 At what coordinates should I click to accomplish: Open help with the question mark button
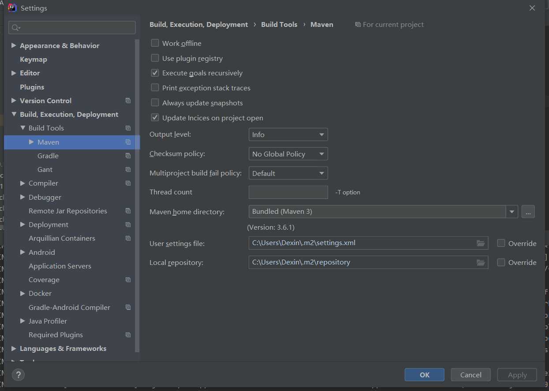18,375
